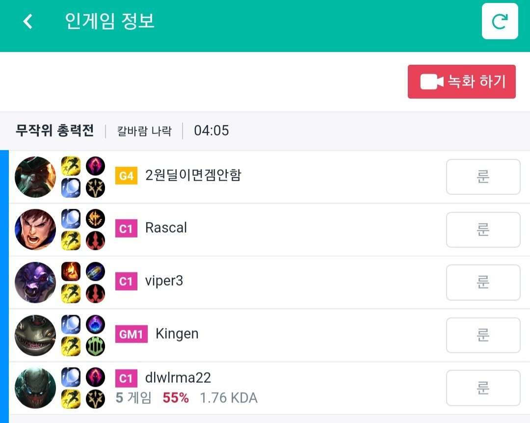Open Tahm Kench portrait beside Kingen
Screen dimensions: 530x423
(x=35, y=335)
